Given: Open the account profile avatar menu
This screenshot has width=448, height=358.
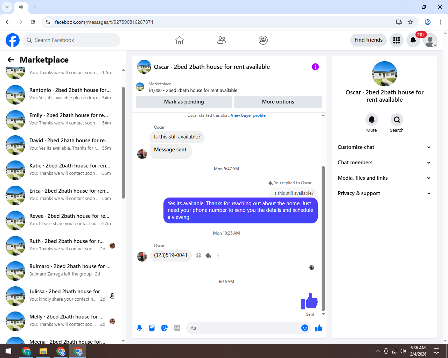Looking at the screenshot, I should pyautogui.click(x=430, y=40).
